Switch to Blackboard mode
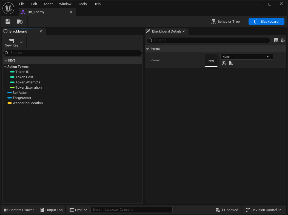Image resolution: width=288 pixels, height=215 pixels. click(x=266, y=22)
